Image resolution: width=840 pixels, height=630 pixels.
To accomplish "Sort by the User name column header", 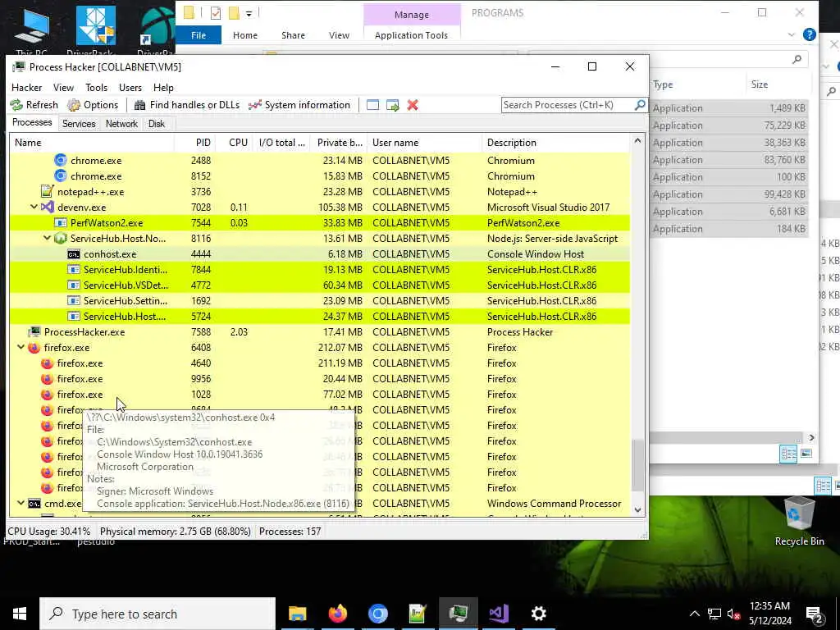I will [425, 143].
